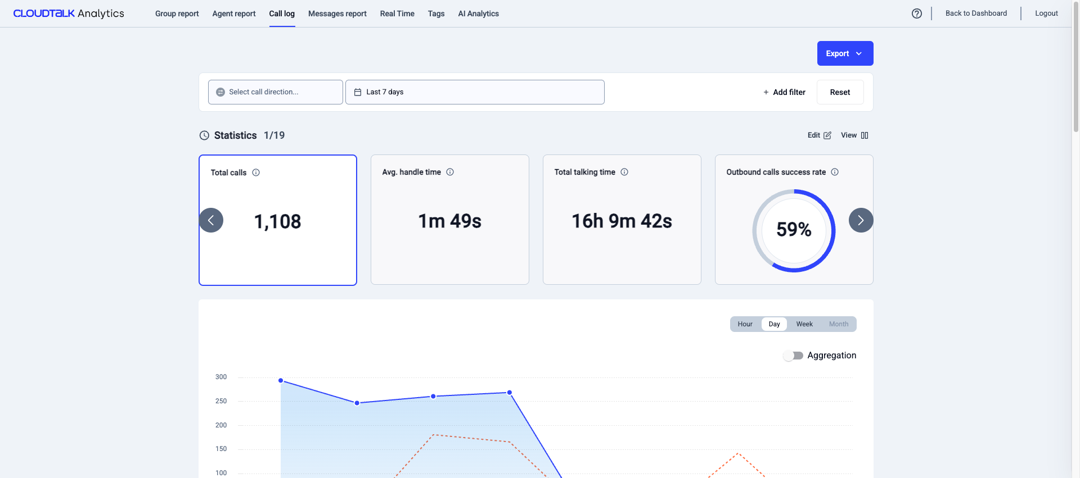Open the Export dropdown
The height and width of the screenshot is (478, 1080).
845,53
